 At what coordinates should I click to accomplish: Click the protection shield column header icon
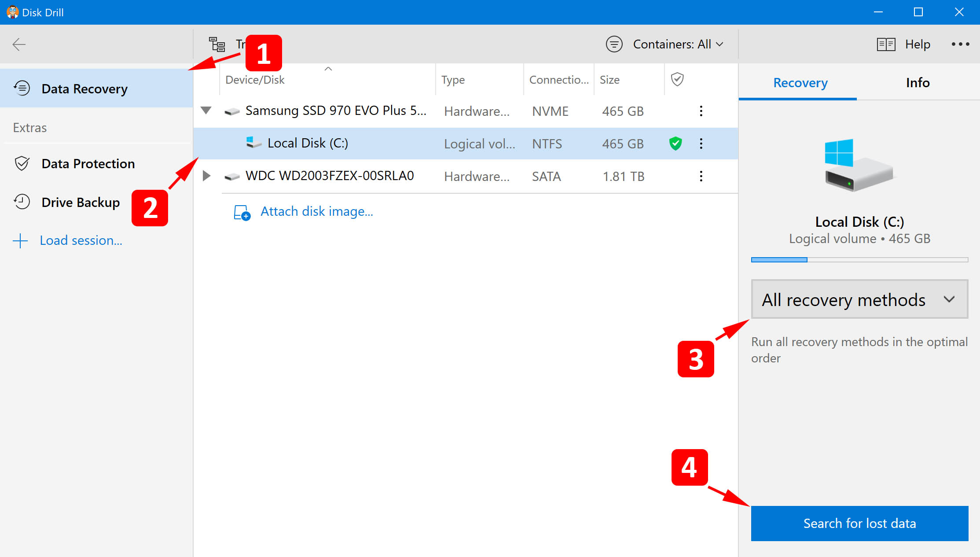pyautogui.click(x=677, y=79)
